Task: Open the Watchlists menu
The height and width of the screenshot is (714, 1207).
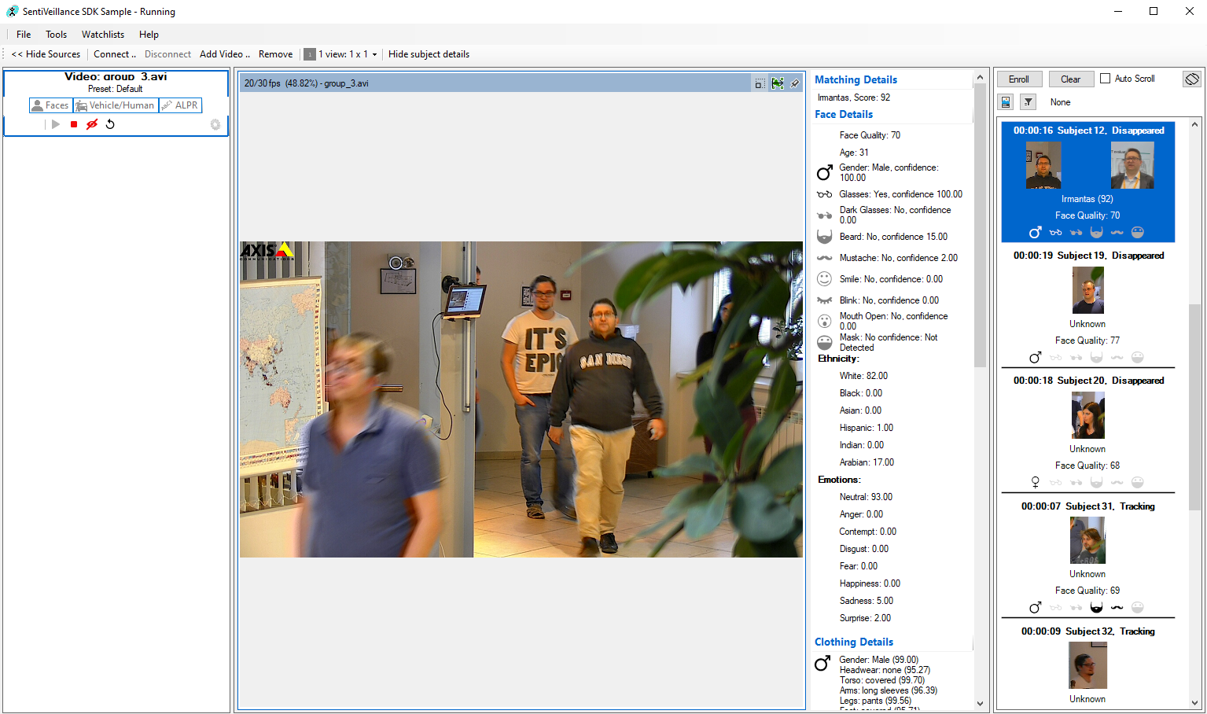Action: 103,35
